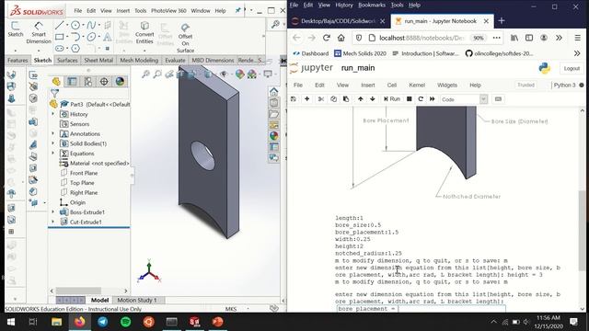Open the Line tool dropdown arrow
Viewport: 589px width, 331px height.
(67, 25)
